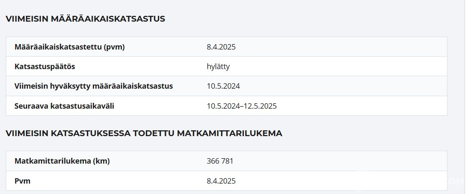Select the Matkamittarilukema label text
The height and width of the screenshot is (194, 470).
(x=53, y=161)
